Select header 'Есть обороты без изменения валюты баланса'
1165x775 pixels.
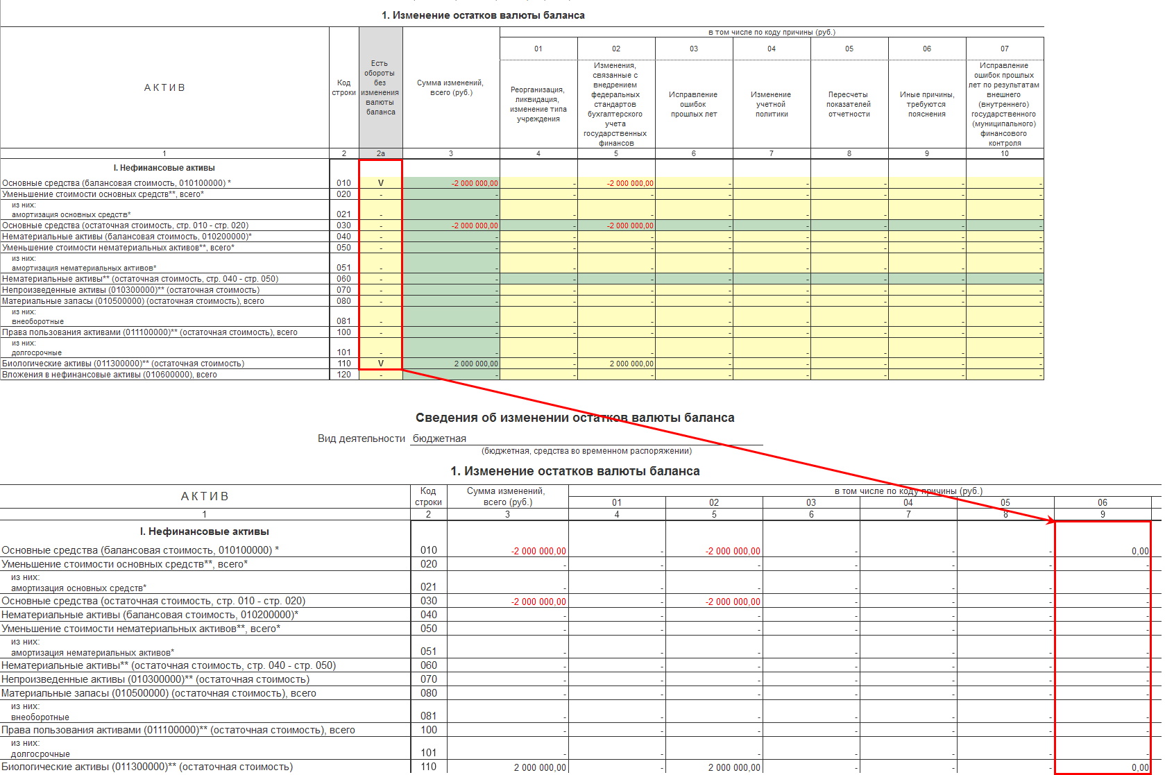(x=380, y=87)
